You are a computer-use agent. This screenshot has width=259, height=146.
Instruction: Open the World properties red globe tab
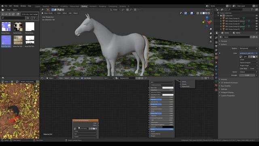(x=216, y=58)
